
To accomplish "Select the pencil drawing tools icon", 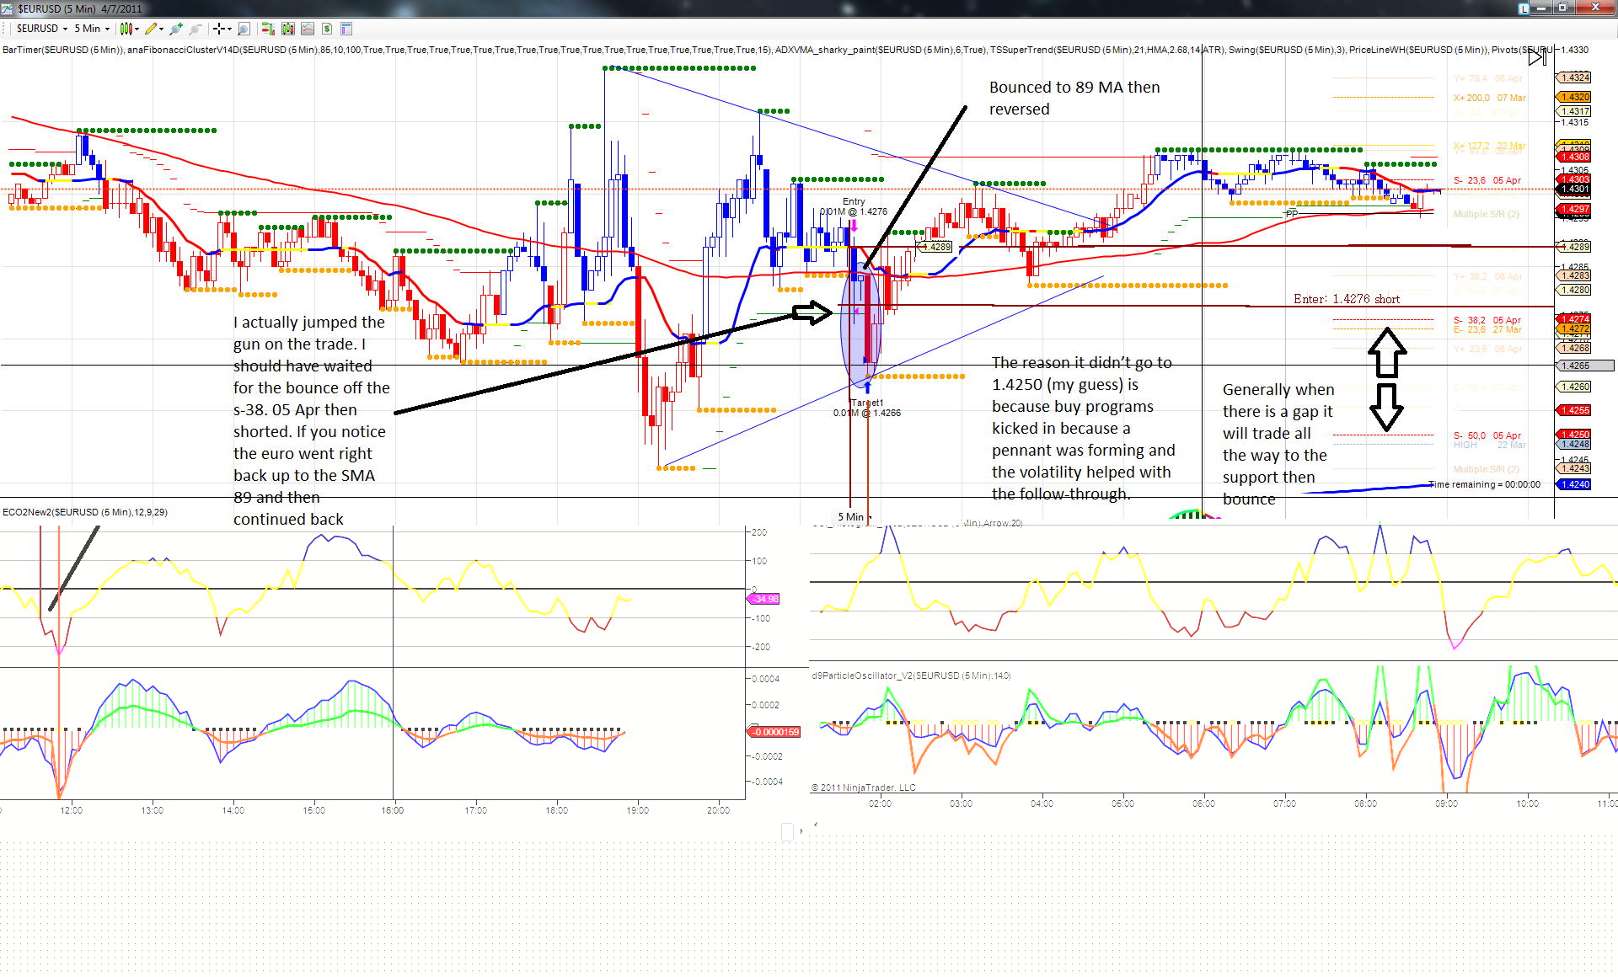I will click(x=151, y=29).
